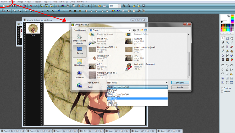The image size is (235, 133).
Task: Select the Eraser tool
Action: coord(232,47)
